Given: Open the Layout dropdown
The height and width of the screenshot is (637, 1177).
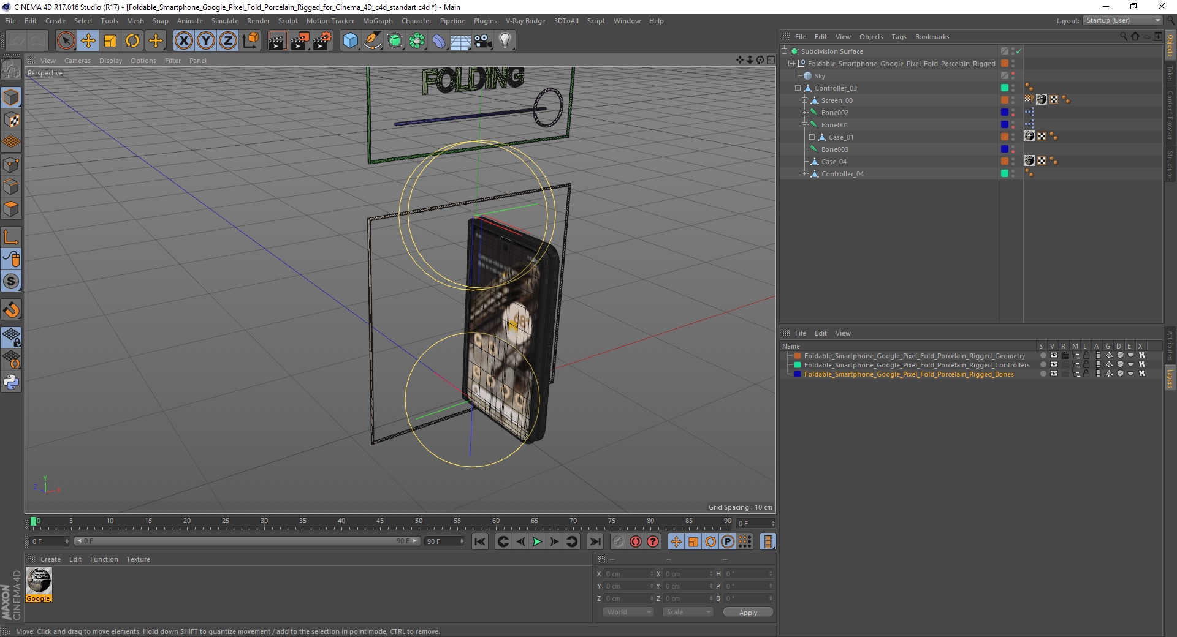Looking at the screenshot, I should (x=1123, y=20).
